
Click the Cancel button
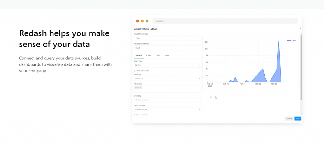pyautogui.click(x=289, y=119)
